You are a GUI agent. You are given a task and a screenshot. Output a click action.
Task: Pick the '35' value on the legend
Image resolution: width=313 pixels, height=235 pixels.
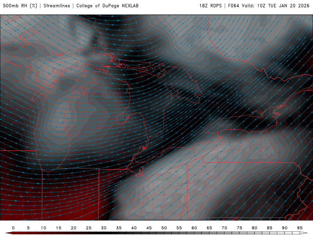pyautogui.click(x=119, y=228)
